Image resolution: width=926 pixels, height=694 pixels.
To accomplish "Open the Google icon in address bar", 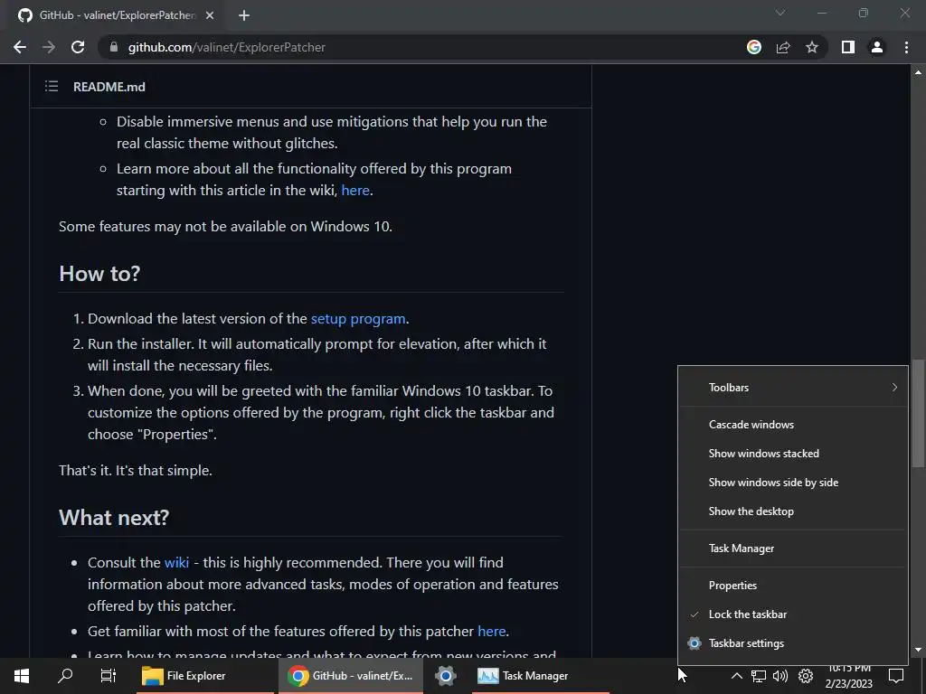I will point(754,47).
